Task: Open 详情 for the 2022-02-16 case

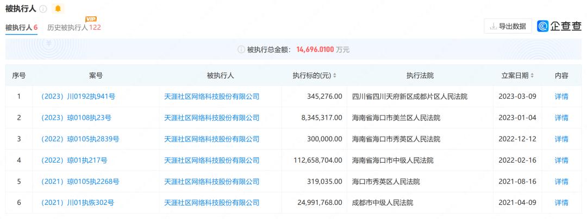Action: pos(561,160)
